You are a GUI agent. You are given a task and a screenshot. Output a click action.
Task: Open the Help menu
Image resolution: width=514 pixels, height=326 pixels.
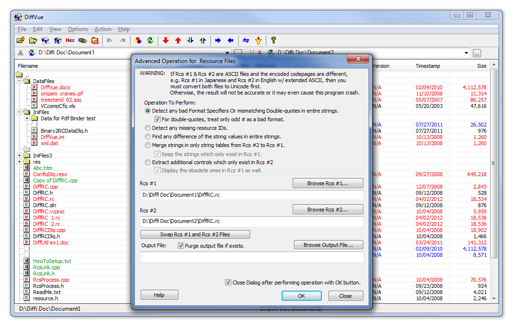coord(124,29)
